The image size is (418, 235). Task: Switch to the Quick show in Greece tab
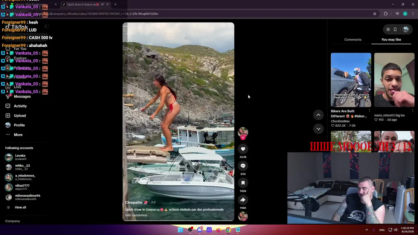pyautogui.click(x=83, y=5)
